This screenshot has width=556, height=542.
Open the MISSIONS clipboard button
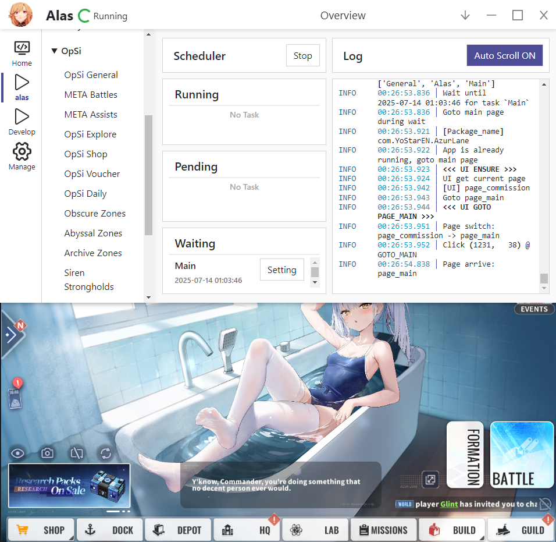pos(383,530)
